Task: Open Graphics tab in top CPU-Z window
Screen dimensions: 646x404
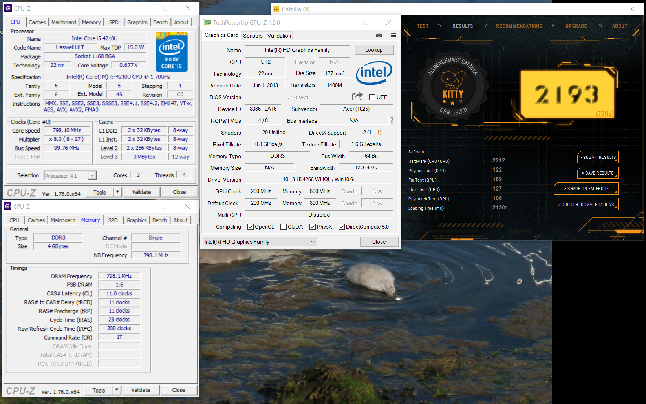Action: (x=137, y=22)
